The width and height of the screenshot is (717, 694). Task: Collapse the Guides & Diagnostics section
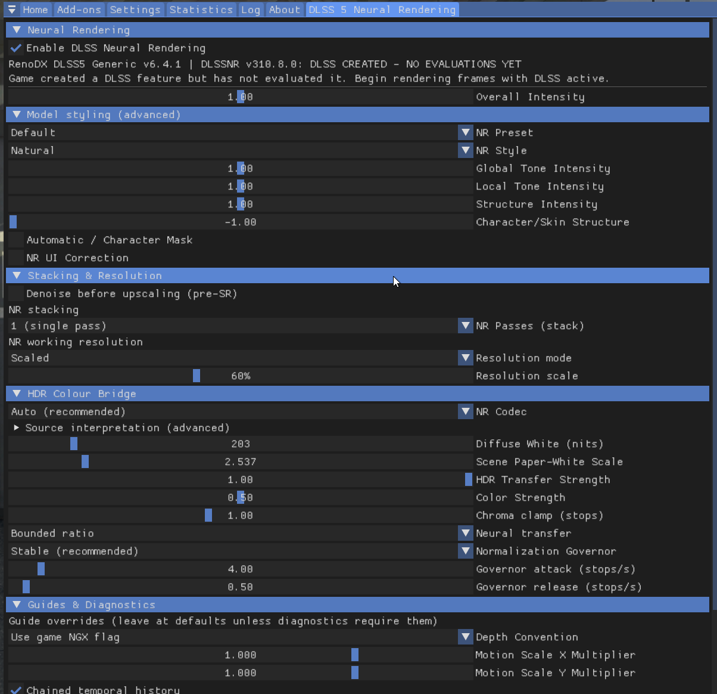(358, 605)
